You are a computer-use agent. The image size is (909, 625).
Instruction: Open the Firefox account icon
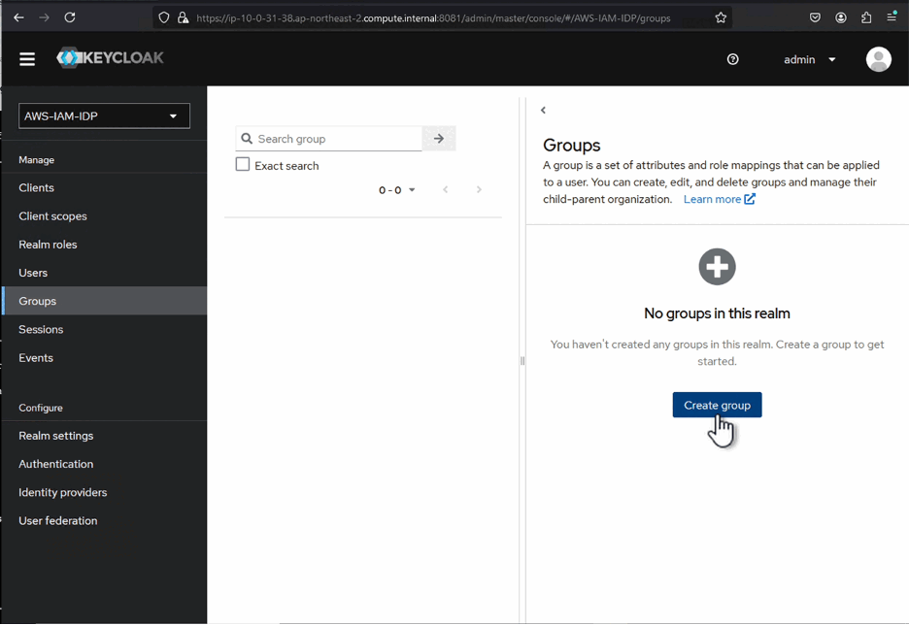[x=841, y=17]
